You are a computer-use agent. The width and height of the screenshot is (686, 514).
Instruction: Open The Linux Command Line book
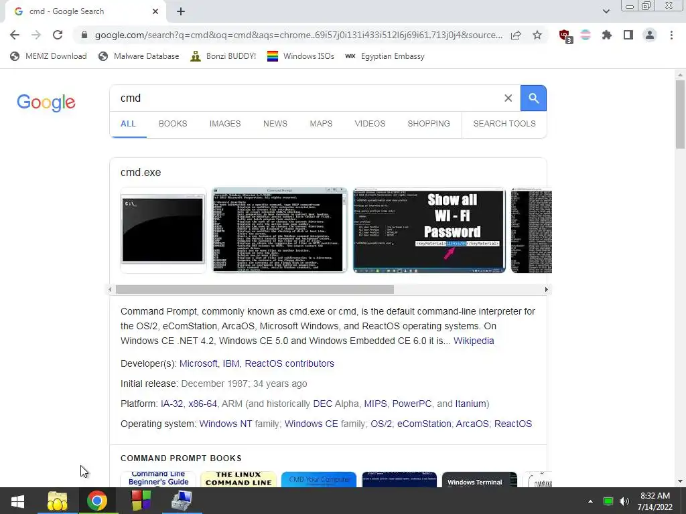point(238,479)
